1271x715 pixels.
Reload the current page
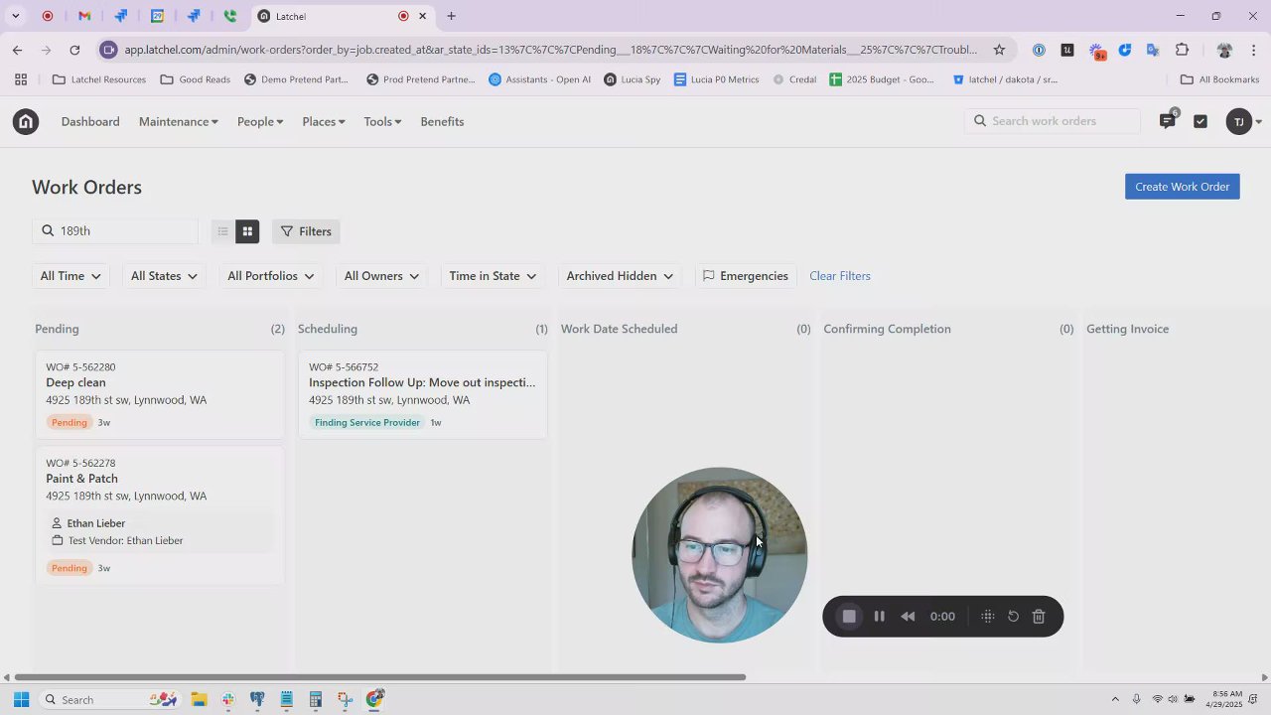pos(74,50)
